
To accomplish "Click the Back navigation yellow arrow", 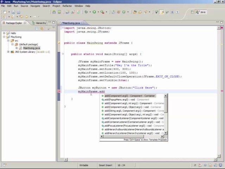I will pyautogui.click(x=27, y=17).
